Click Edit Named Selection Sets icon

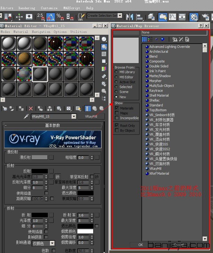click(x=81, y=17)
